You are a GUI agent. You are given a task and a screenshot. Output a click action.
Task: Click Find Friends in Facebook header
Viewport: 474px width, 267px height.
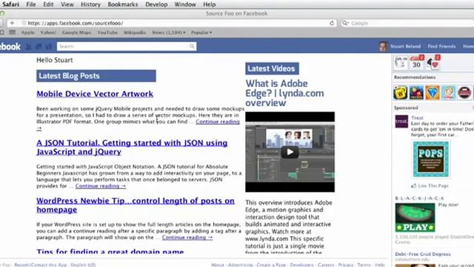(x=441, y=46)
